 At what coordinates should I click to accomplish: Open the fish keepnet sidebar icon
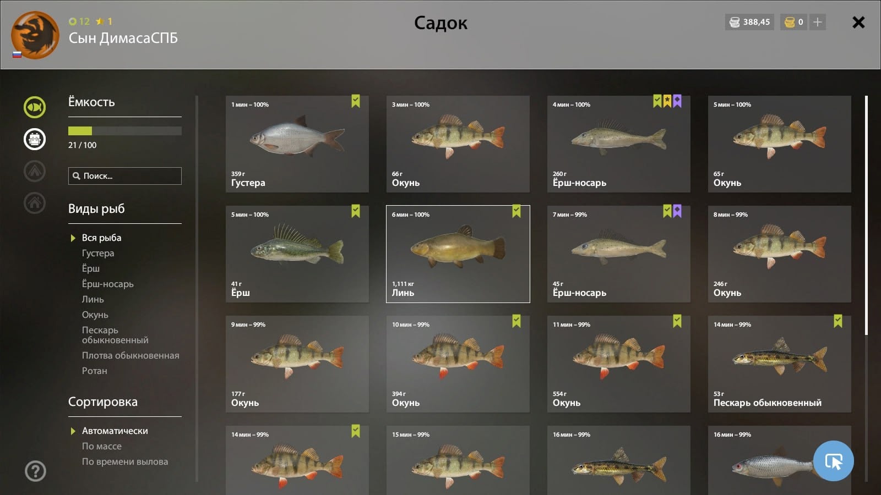click(35, 107)
